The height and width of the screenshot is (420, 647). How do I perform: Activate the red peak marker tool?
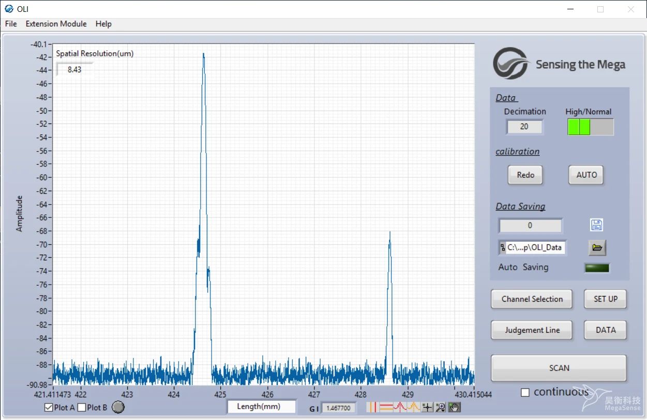(400, 407)
